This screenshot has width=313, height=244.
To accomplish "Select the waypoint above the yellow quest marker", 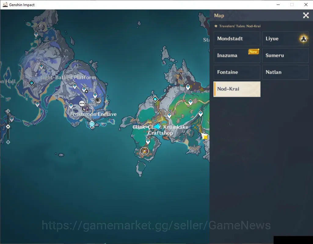I will [201, 114].
